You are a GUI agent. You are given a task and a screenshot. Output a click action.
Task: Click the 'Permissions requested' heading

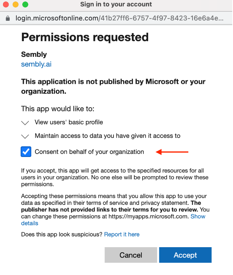coord(85,37)
